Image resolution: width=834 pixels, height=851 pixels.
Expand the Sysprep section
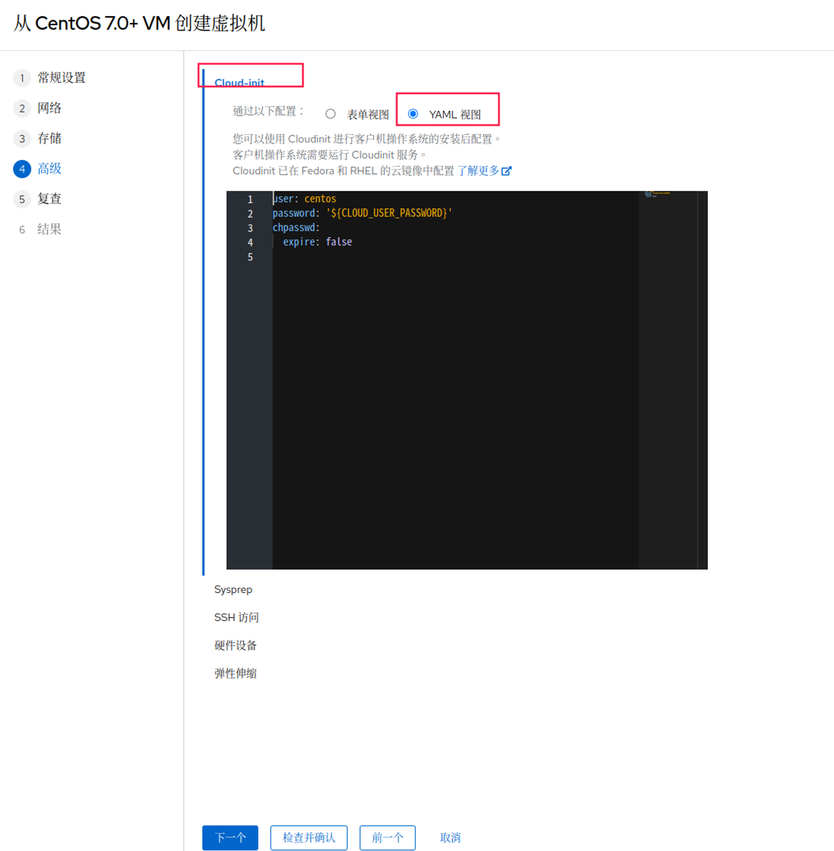tap(233, 590)
